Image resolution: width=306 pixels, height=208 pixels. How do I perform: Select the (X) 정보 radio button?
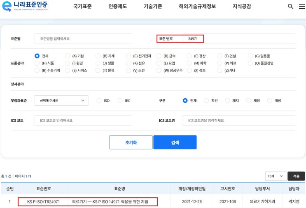pos(189,71)
